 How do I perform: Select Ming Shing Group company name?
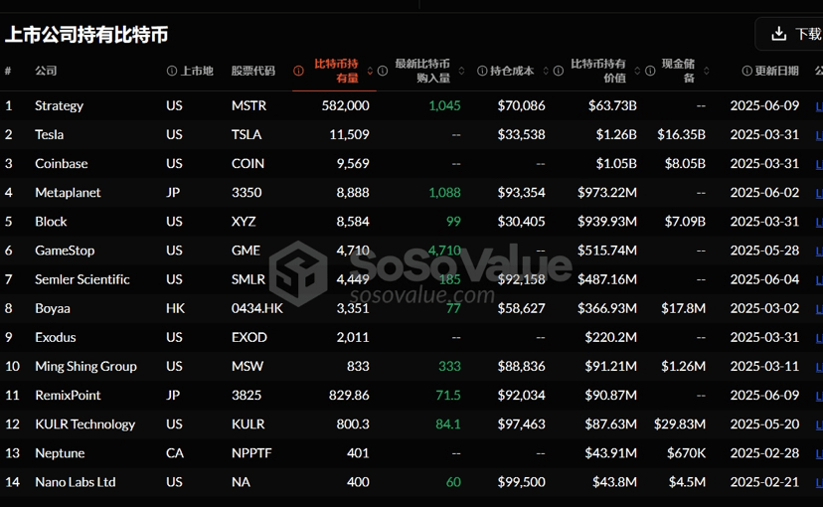pyautogui.click(x=85, y=367)
